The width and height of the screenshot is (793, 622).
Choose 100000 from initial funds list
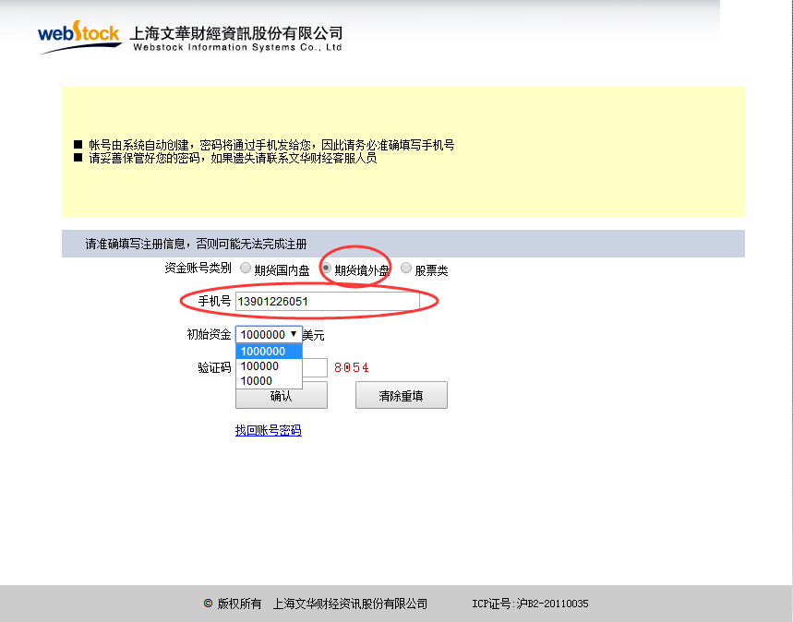pos(269,366)
